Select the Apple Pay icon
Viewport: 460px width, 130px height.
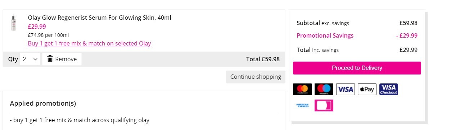point(367,90)
